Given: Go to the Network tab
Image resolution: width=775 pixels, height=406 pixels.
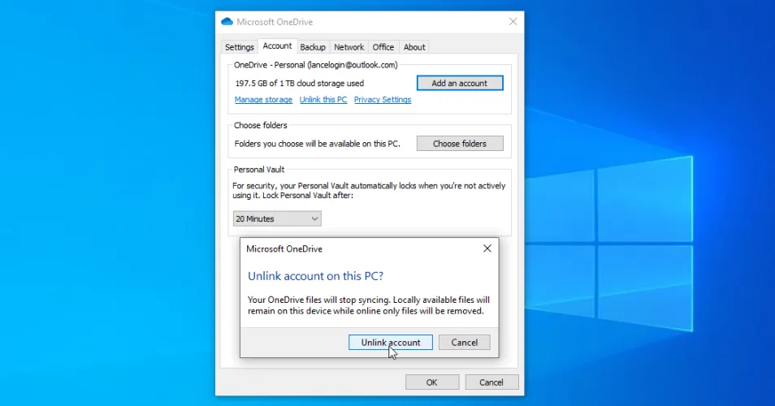Looking at the screenshot, I should pyautogui.click(x=349, y=47).
